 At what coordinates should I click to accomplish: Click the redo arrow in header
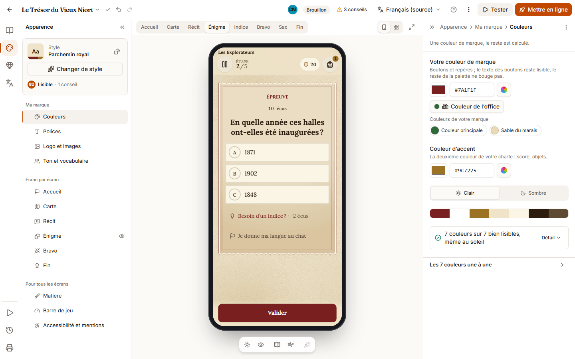[x=130, y=10]
